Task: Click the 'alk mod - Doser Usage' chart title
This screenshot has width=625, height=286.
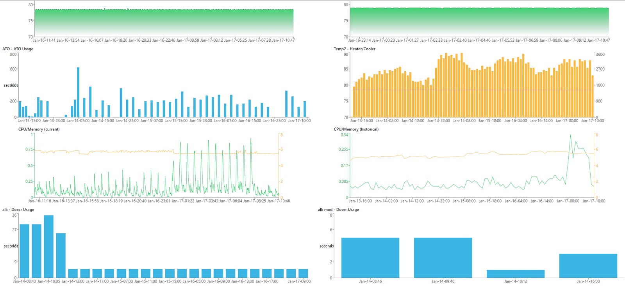Action: point(338,210)
